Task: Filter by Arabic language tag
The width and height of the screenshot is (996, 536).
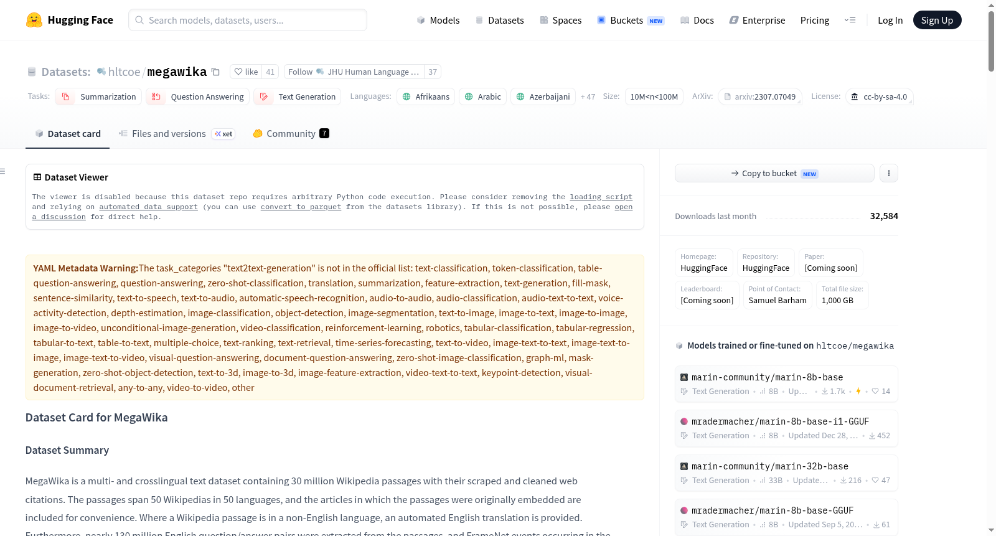Action: tap(482, 96)
